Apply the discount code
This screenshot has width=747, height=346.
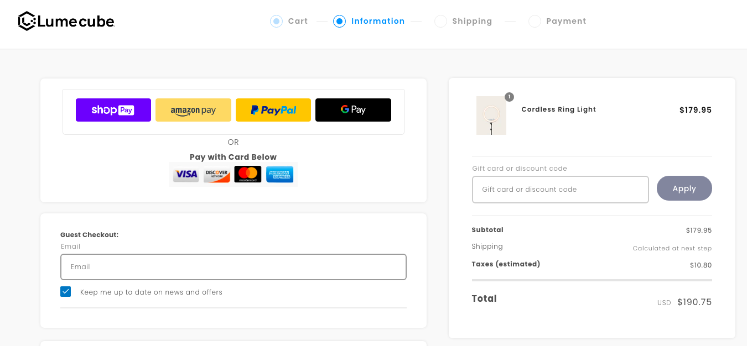tap(684, 188)
